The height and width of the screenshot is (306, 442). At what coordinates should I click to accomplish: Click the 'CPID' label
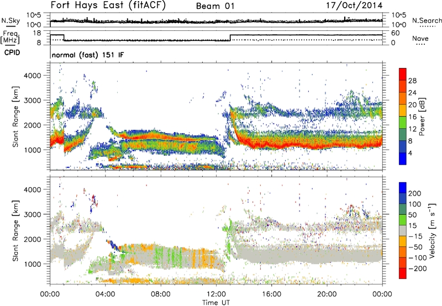12,52
